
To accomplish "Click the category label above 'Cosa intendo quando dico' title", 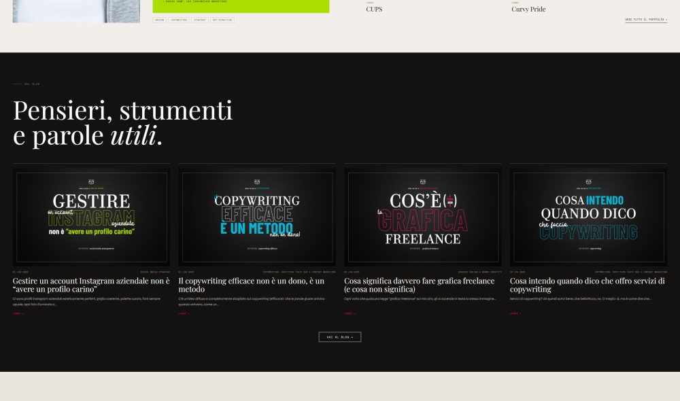I will (x=631, y=273).
